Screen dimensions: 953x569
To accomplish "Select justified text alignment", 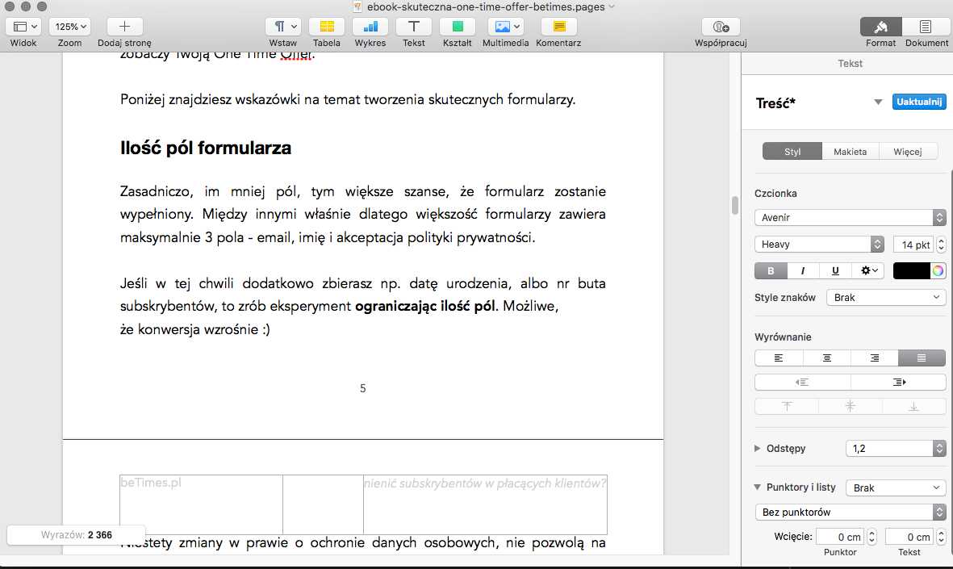I will [922, 358].
